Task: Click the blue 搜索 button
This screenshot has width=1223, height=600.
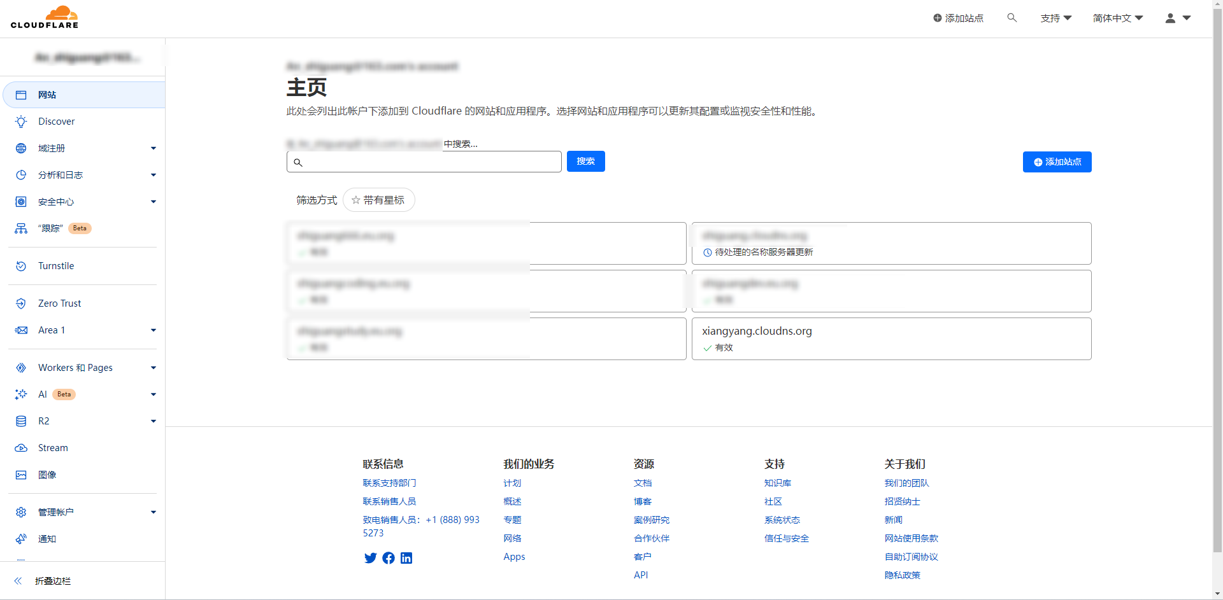Action: (585, 162)
